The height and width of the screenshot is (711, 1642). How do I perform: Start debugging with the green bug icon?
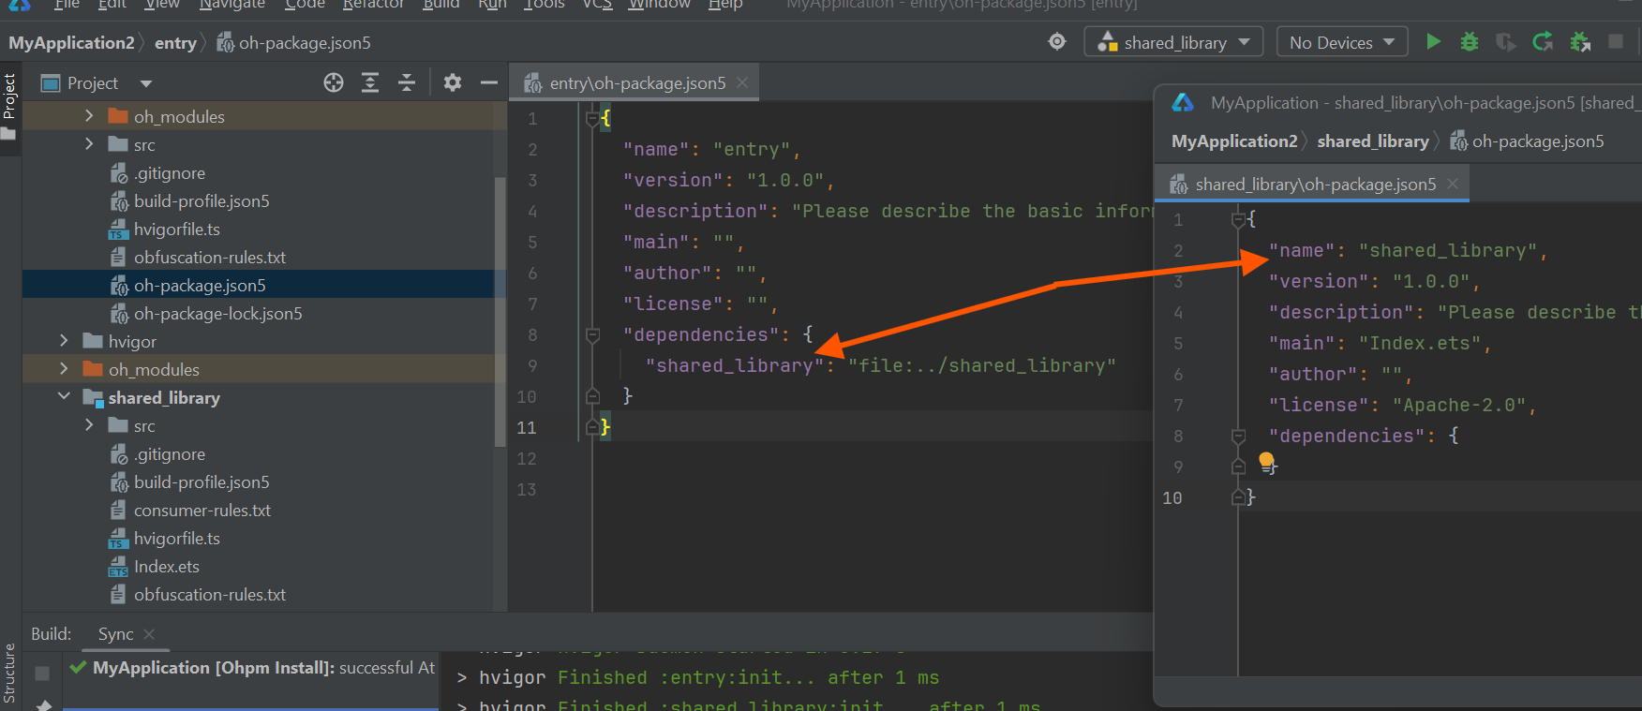1470,42
